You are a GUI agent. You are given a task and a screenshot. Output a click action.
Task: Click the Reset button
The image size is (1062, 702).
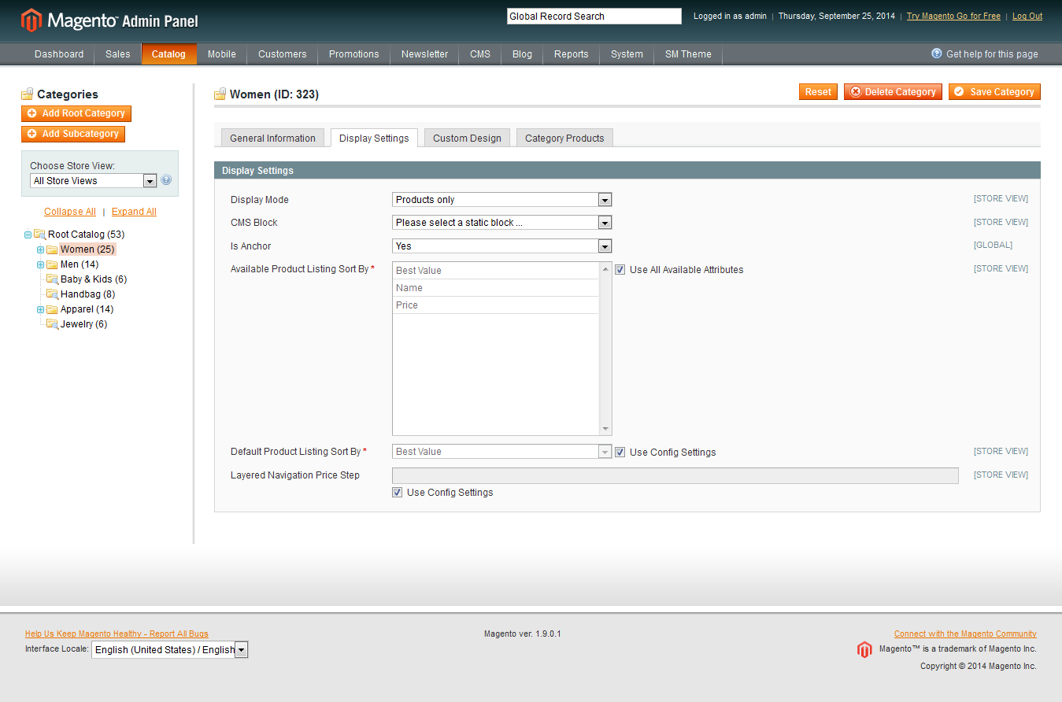(x=818, y=92)
